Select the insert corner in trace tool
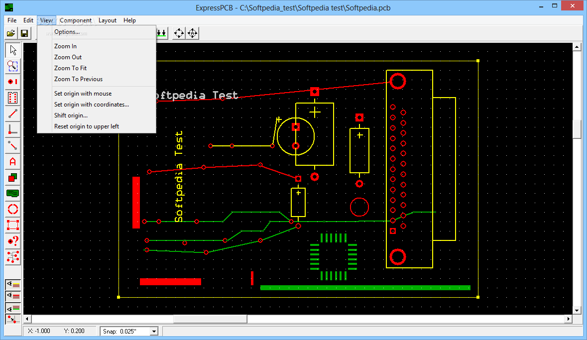The height and width of the screenshot is (340, 587). click(13, 129)
